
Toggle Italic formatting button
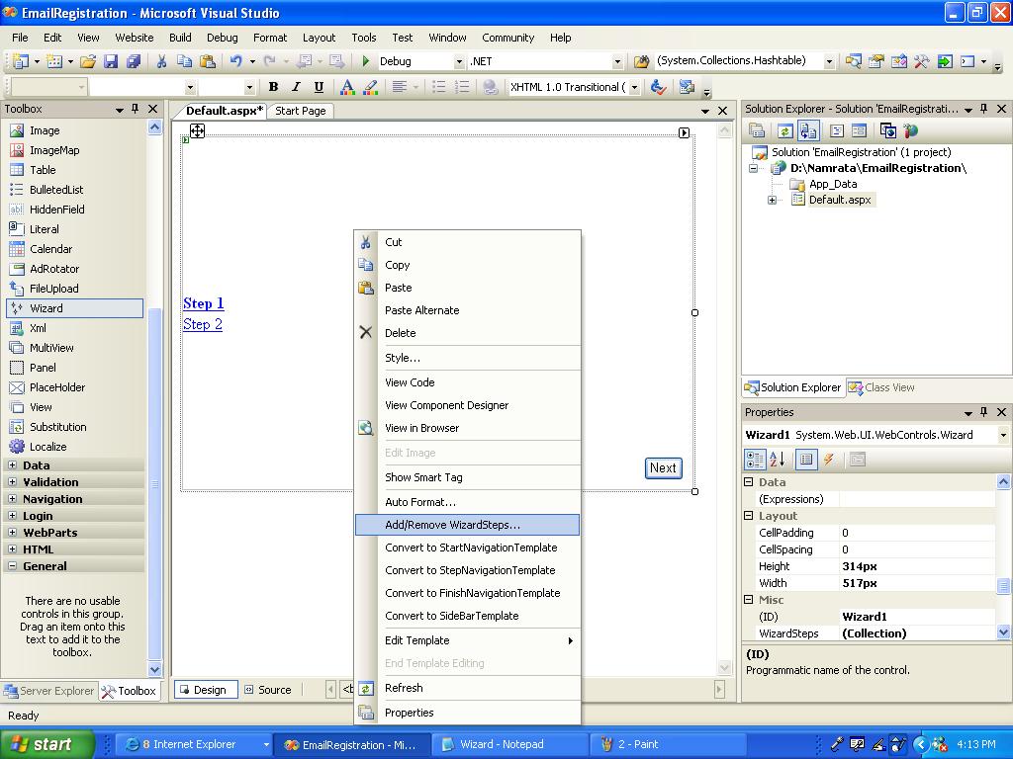(x=296, y=87)
